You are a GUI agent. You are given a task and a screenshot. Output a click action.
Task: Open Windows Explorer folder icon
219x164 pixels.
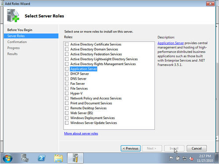click(x=58, y=158)
